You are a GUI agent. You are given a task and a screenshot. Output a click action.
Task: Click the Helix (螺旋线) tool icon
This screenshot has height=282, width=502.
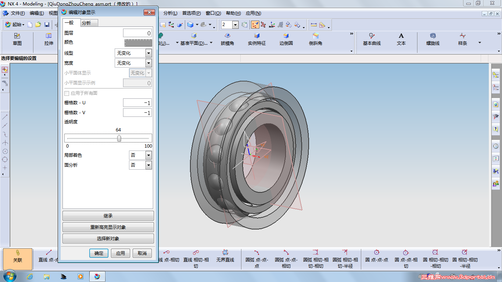(433, 36)
